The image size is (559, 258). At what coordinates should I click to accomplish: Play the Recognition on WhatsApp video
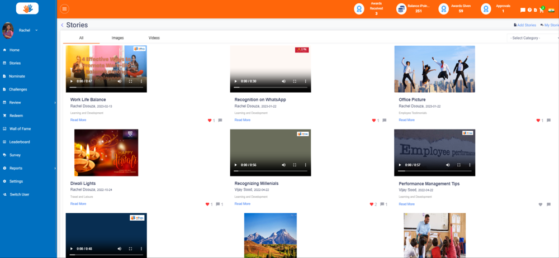[235, 81]
